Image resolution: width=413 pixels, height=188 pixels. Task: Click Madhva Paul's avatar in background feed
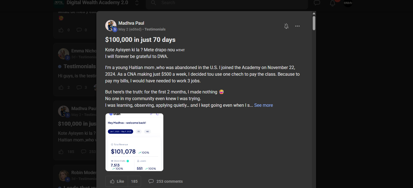pos(64,111)
